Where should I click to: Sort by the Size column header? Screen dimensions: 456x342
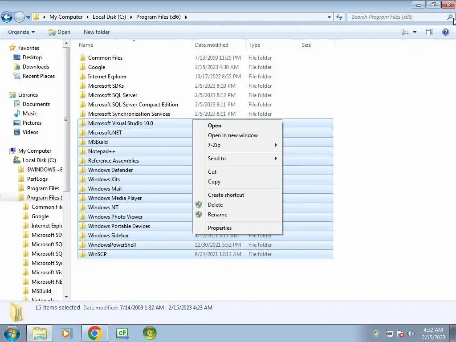pyautogui.click(x=306, y=45)
